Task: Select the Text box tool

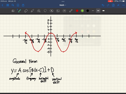Action: point(64,11)
